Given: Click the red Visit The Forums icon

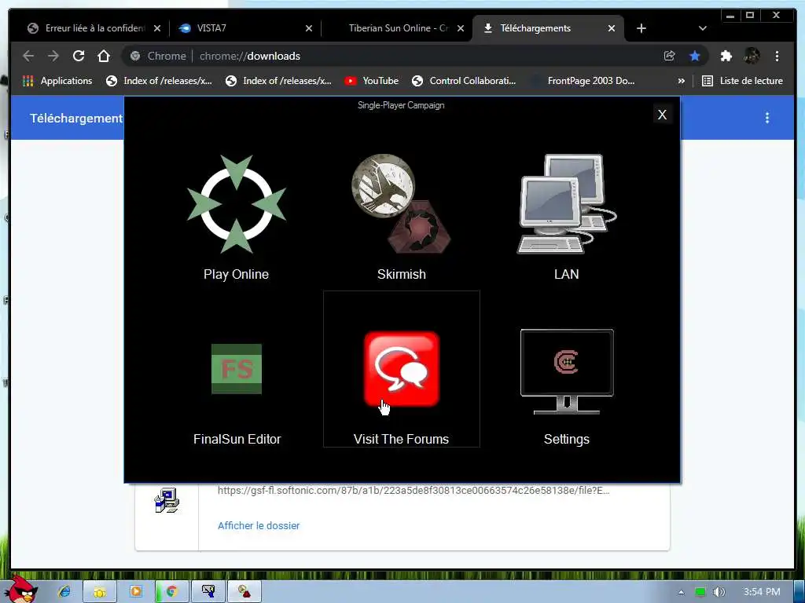Looking at the screenshot, I should click(x=402, y=369).
